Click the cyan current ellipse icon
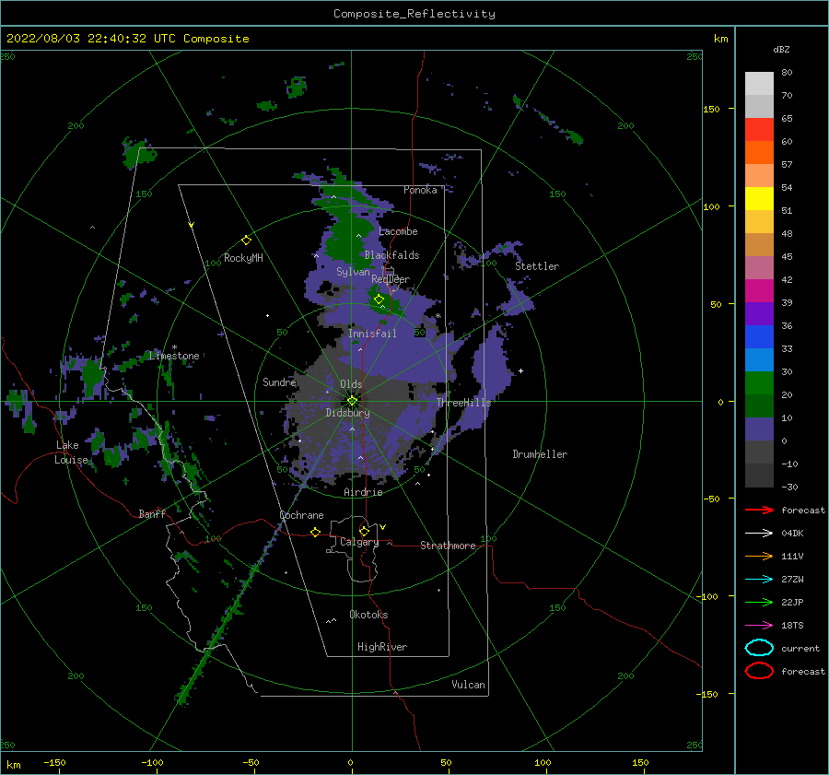Viewport: 829px width, 775px height. (x=759, y=648)
